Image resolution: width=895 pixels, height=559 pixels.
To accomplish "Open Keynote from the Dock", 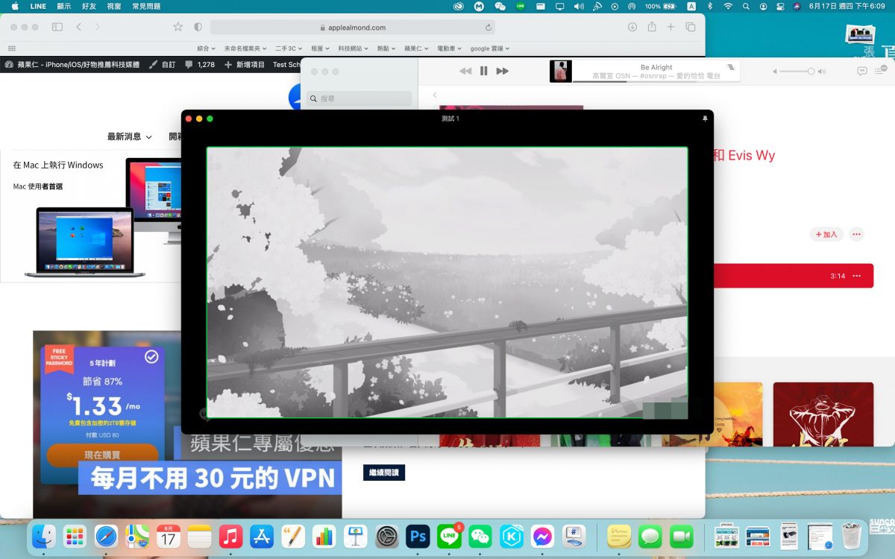I will pyautogui.click(x=355, y=536).
